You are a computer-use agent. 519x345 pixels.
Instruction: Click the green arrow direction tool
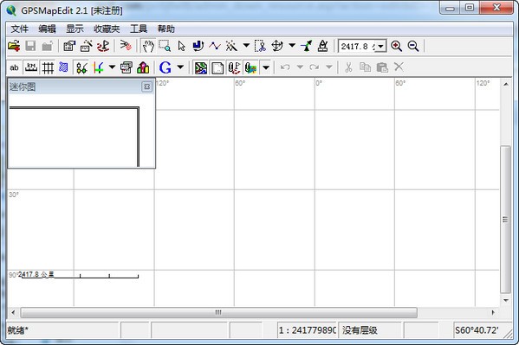coord(306,46)
